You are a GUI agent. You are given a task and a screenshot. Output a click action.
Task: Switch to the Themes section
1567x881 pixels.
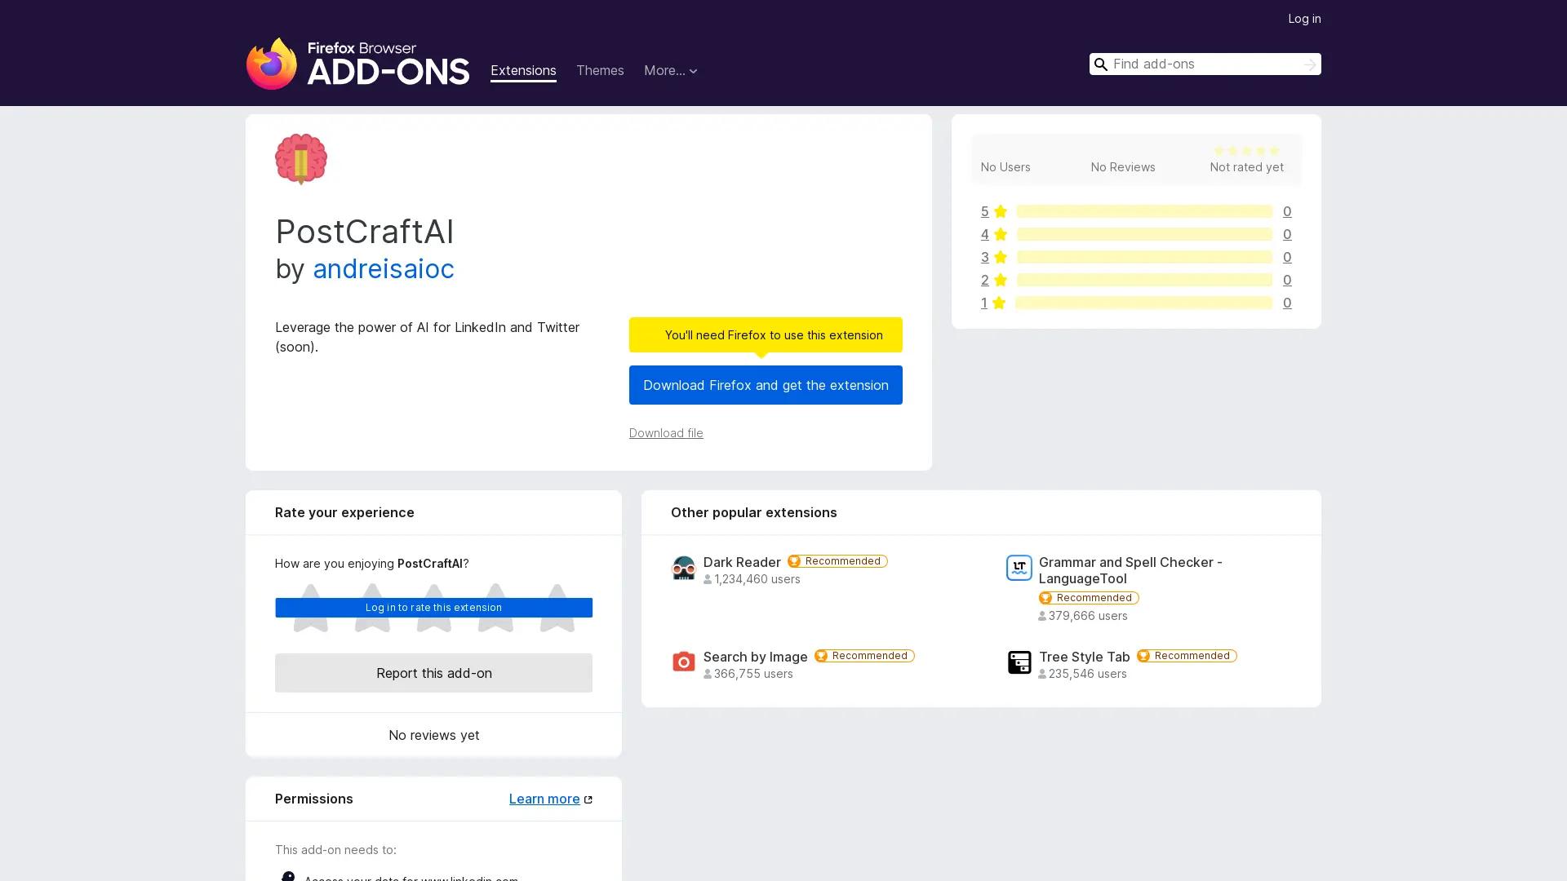click(600, 71)
